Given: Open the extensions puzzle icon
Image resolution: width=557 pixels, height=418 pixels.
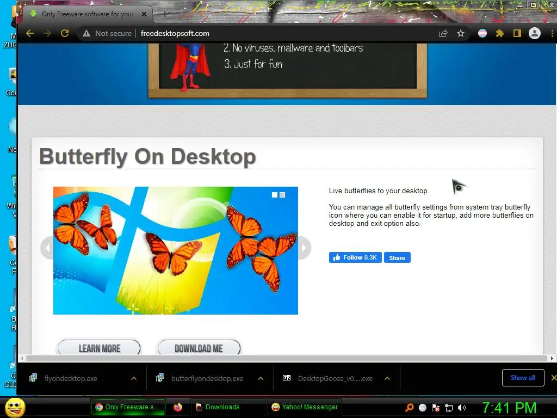Looking at the screenshot, I should pyautogui.click(x=500, y=33).
